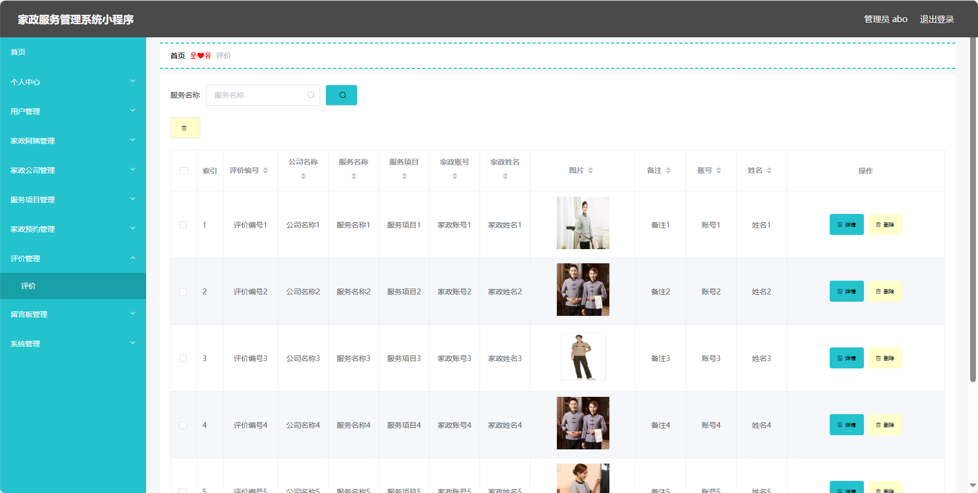978x493 pixels.
Task: Focus the 服务名称 search input
Action: coord(263,95)
